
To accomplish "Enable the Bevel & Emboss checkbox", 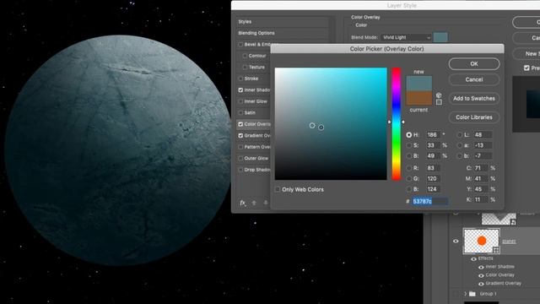I will 240,45.
